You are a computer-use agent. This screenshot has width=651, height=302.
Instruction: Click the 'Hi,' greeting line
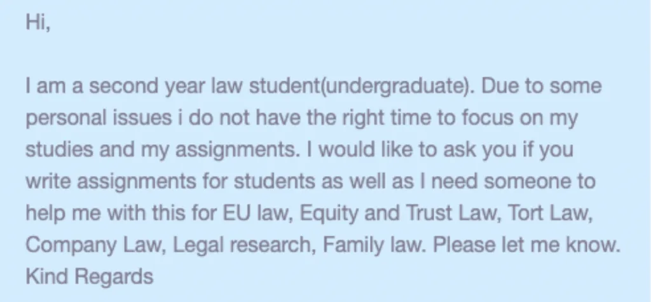[38, 22]
